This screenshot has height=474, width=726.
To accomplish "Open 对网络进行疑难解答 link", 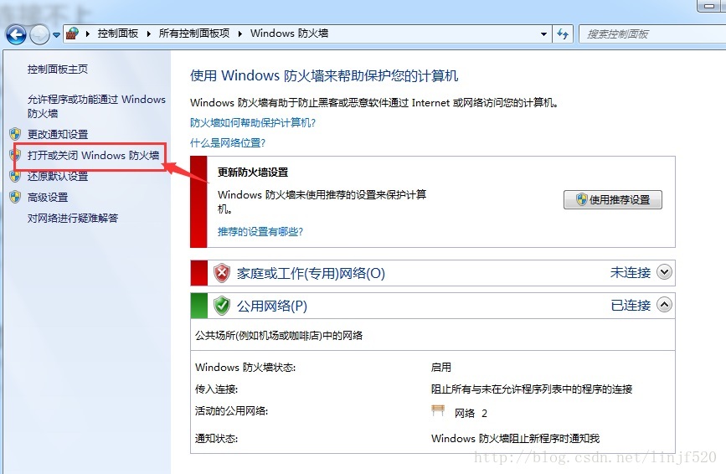I will [x=73, y=218].
